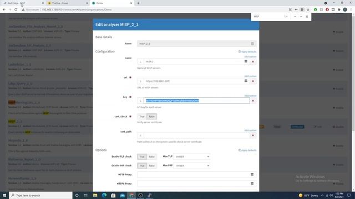The image size is (355, 199).
Task: Click the find-in-page search text field
Action: (267, 17)
